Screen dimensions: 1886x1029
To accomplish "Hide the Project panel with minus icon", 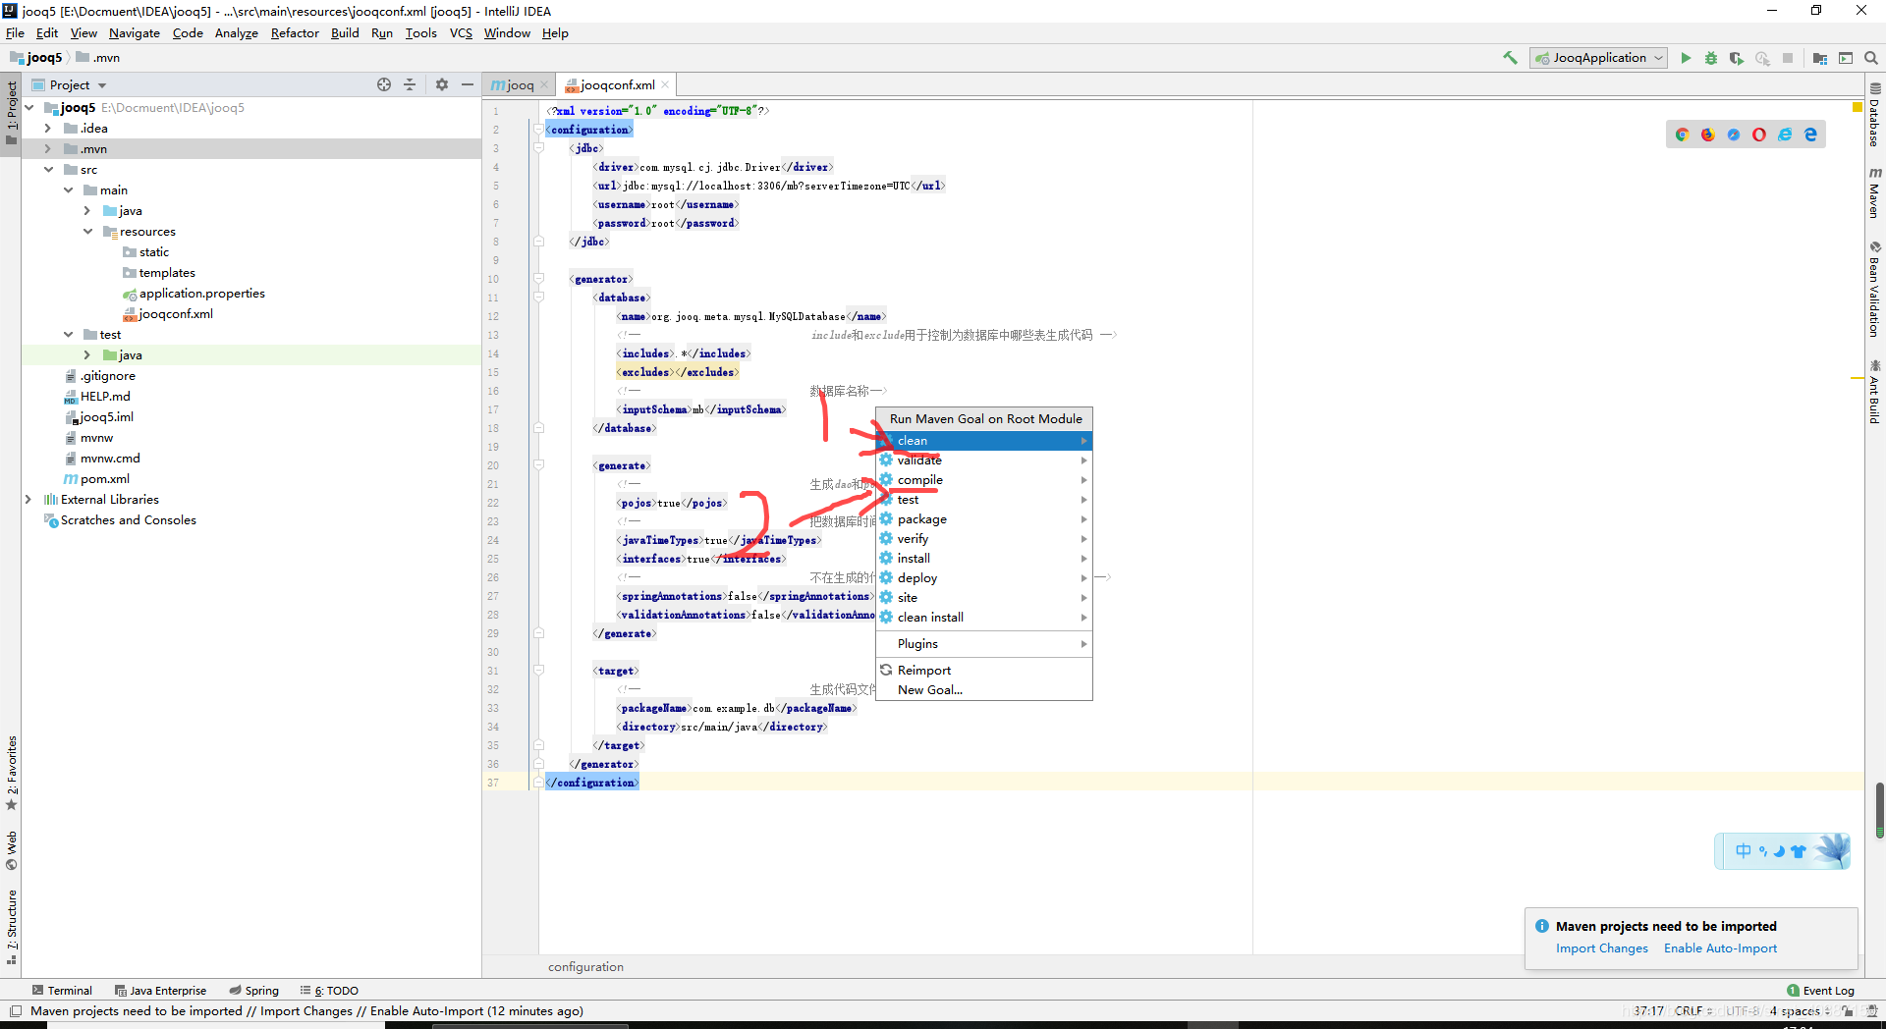I will tap(468, 84).
